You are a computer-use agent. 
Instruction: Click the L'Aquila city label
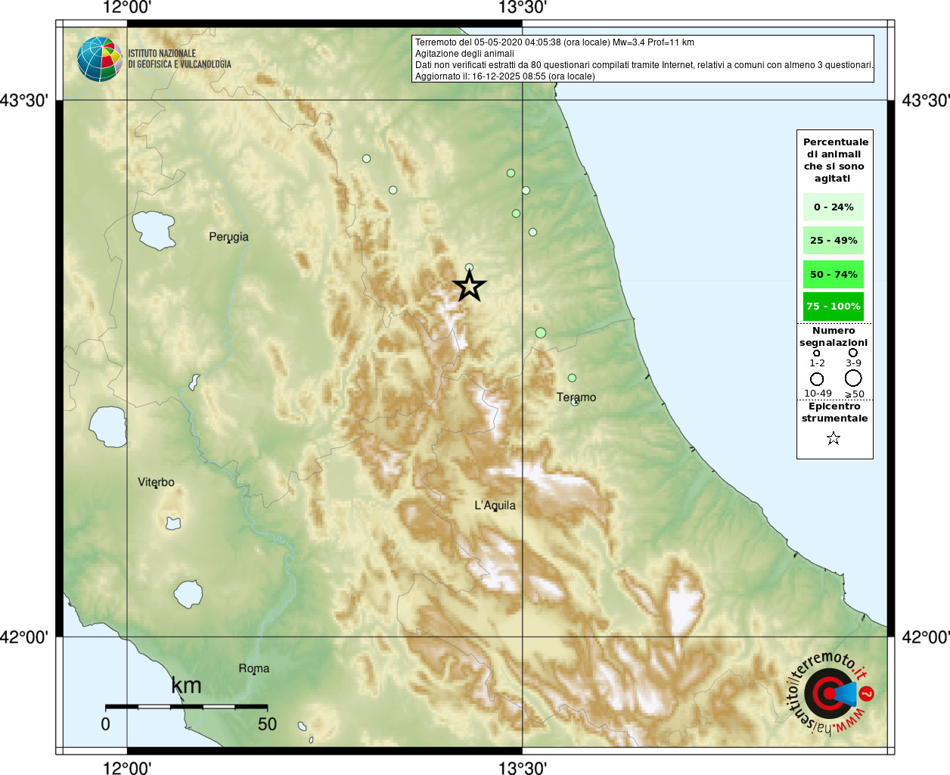[x=495, y=506]
